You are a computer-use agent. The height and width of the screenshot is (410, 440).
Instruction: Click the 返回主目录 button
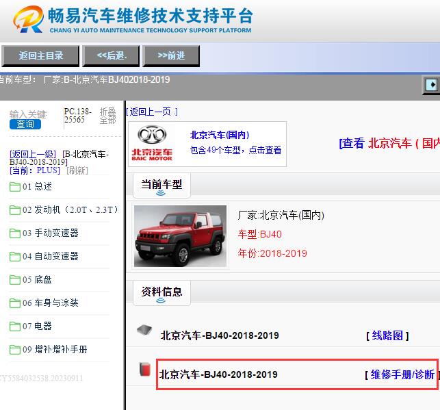coord(40,56)
